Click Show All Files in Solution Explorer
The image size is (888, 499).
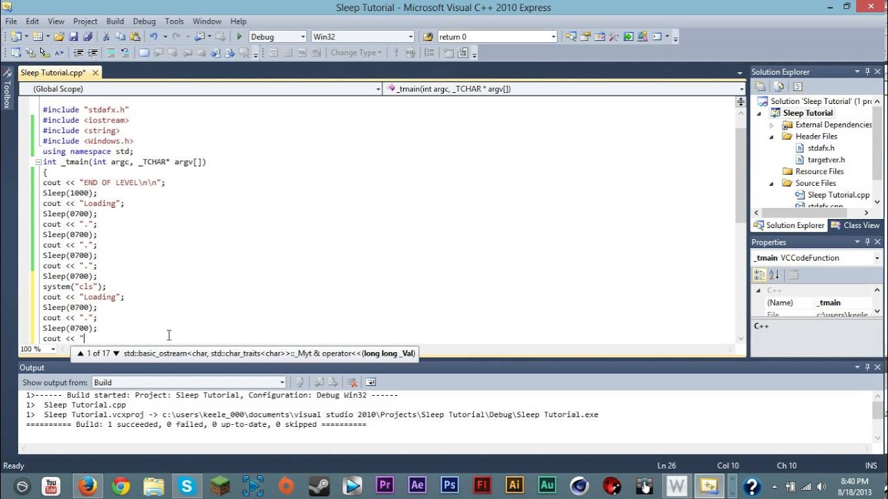(x=778, y=87)
